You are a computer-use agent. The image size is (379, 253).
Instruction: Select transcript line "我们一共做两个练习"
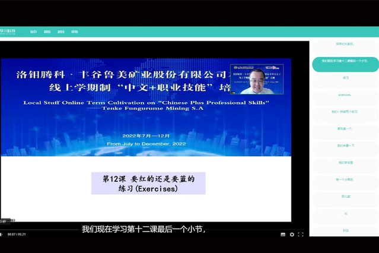tap(345, 112)
